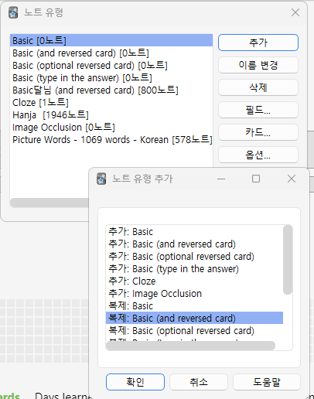Cancel with the 취소 button
Image resolution: width=314 pixels, height=399 pixels.
click(199, 382)
